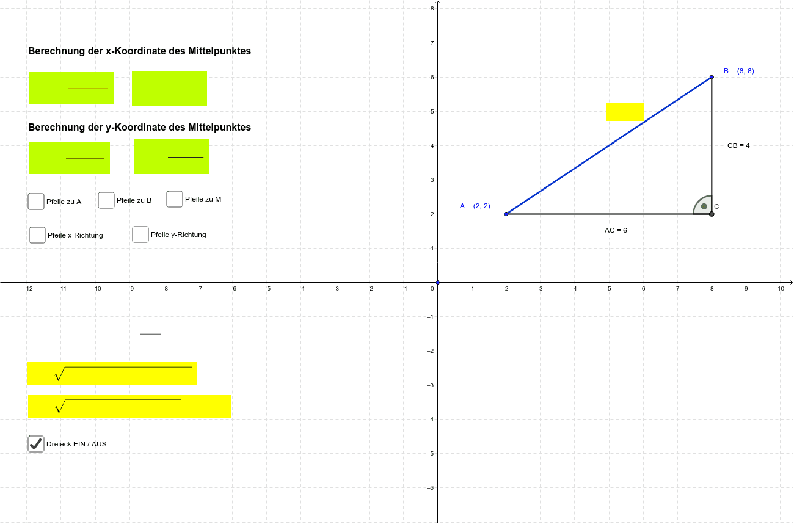Screen dimensions: 794x524
Task: Click the 'CB = 4' label
Action: click(x=738, y=145)
